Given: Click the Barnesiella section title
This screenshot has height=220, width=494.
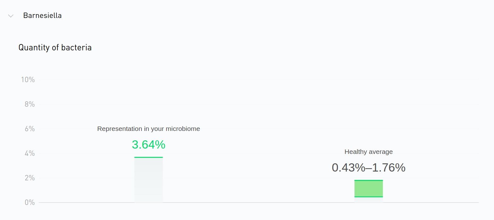Looking at the screenshot, I should coord(42,15).
